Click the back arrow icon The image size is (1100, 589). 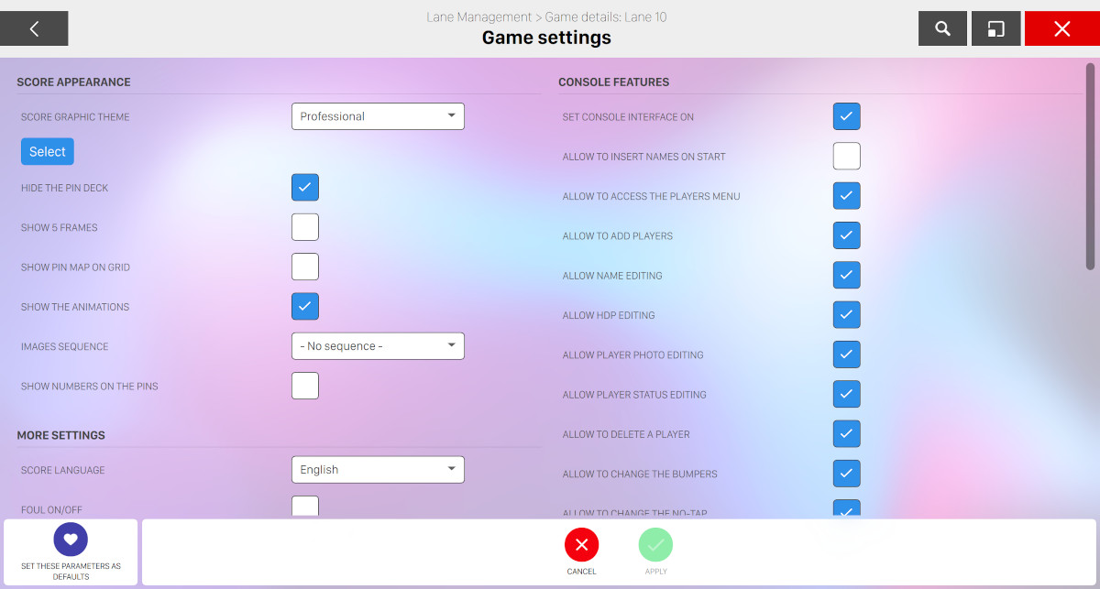pos(34,28)
